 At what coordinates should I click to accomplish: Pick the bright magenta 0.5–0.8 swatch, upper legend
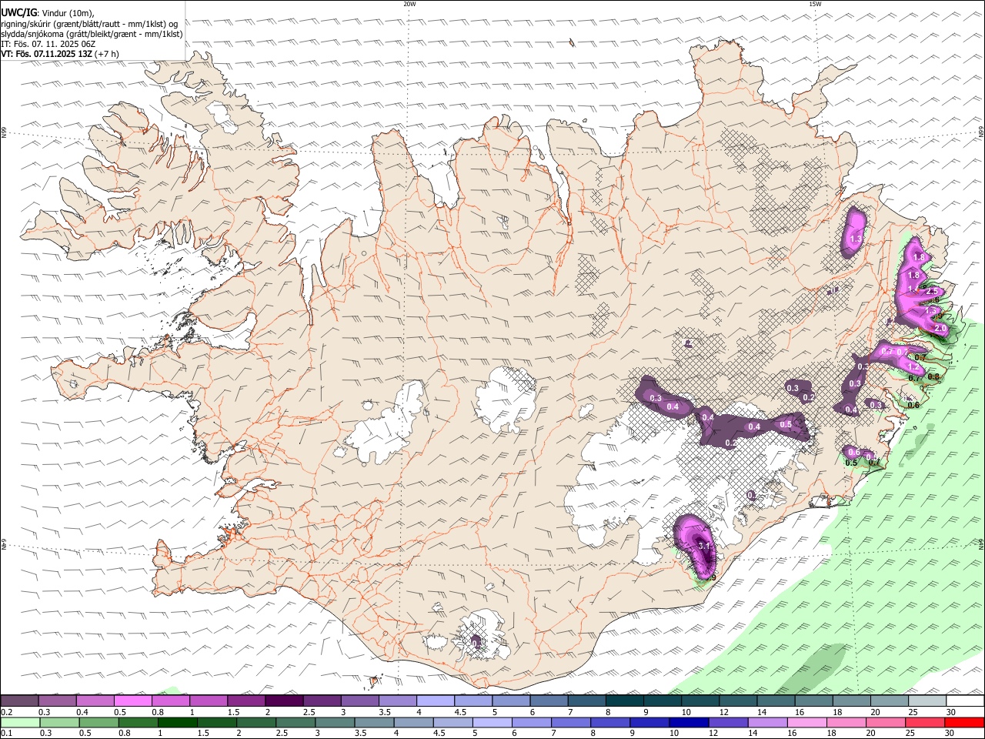point(132,701)
